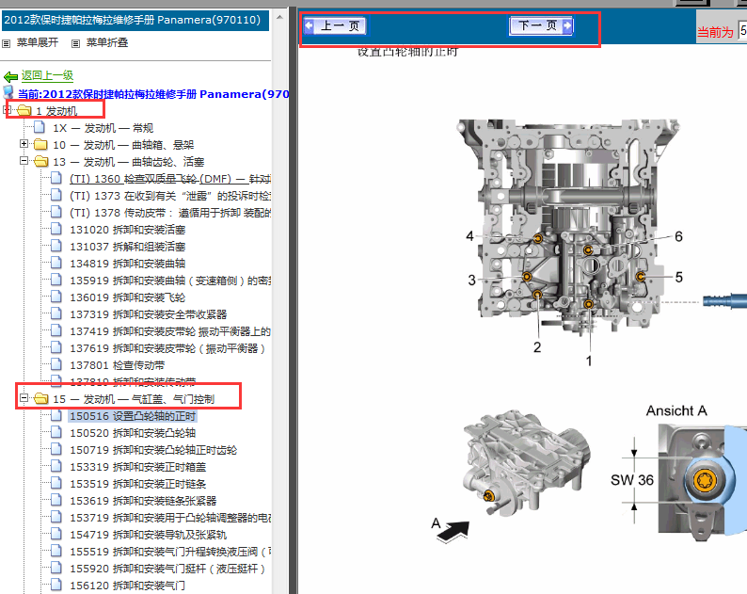Click document icon of 156120 entry

[56, 585]
